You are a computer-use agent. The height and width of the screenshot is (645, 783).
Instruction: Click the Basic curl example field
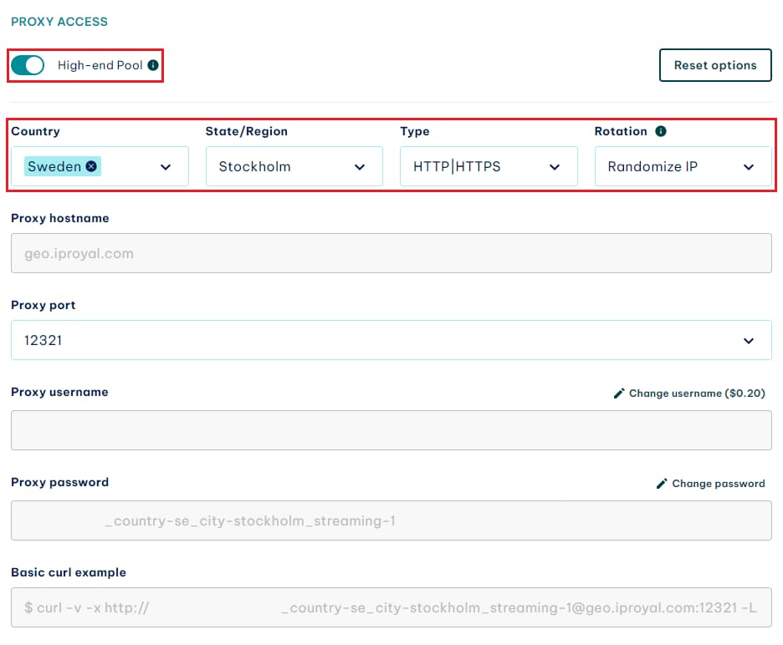click(391, 607)
